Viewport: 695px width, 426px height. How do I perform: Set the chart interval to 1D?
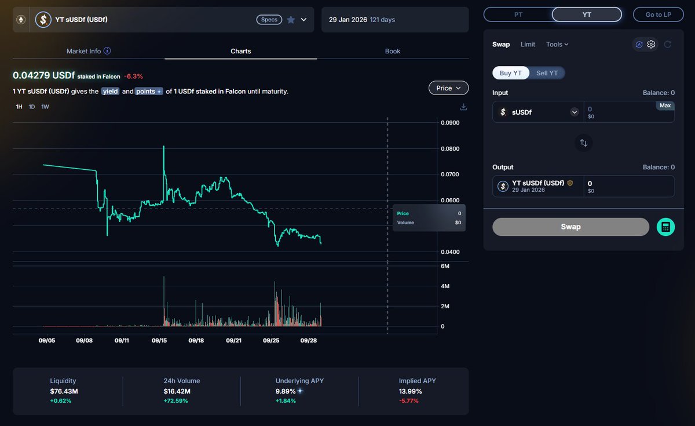pos(32,107)
